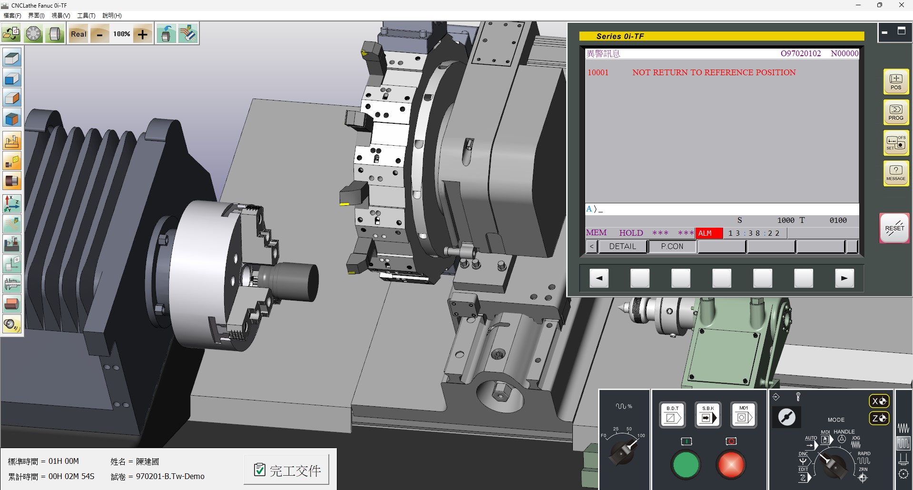Image resolution: width=913 pixels, height=490 pixels.
Task: Open the 工具(T) tools menu
Action: [86, 15]
